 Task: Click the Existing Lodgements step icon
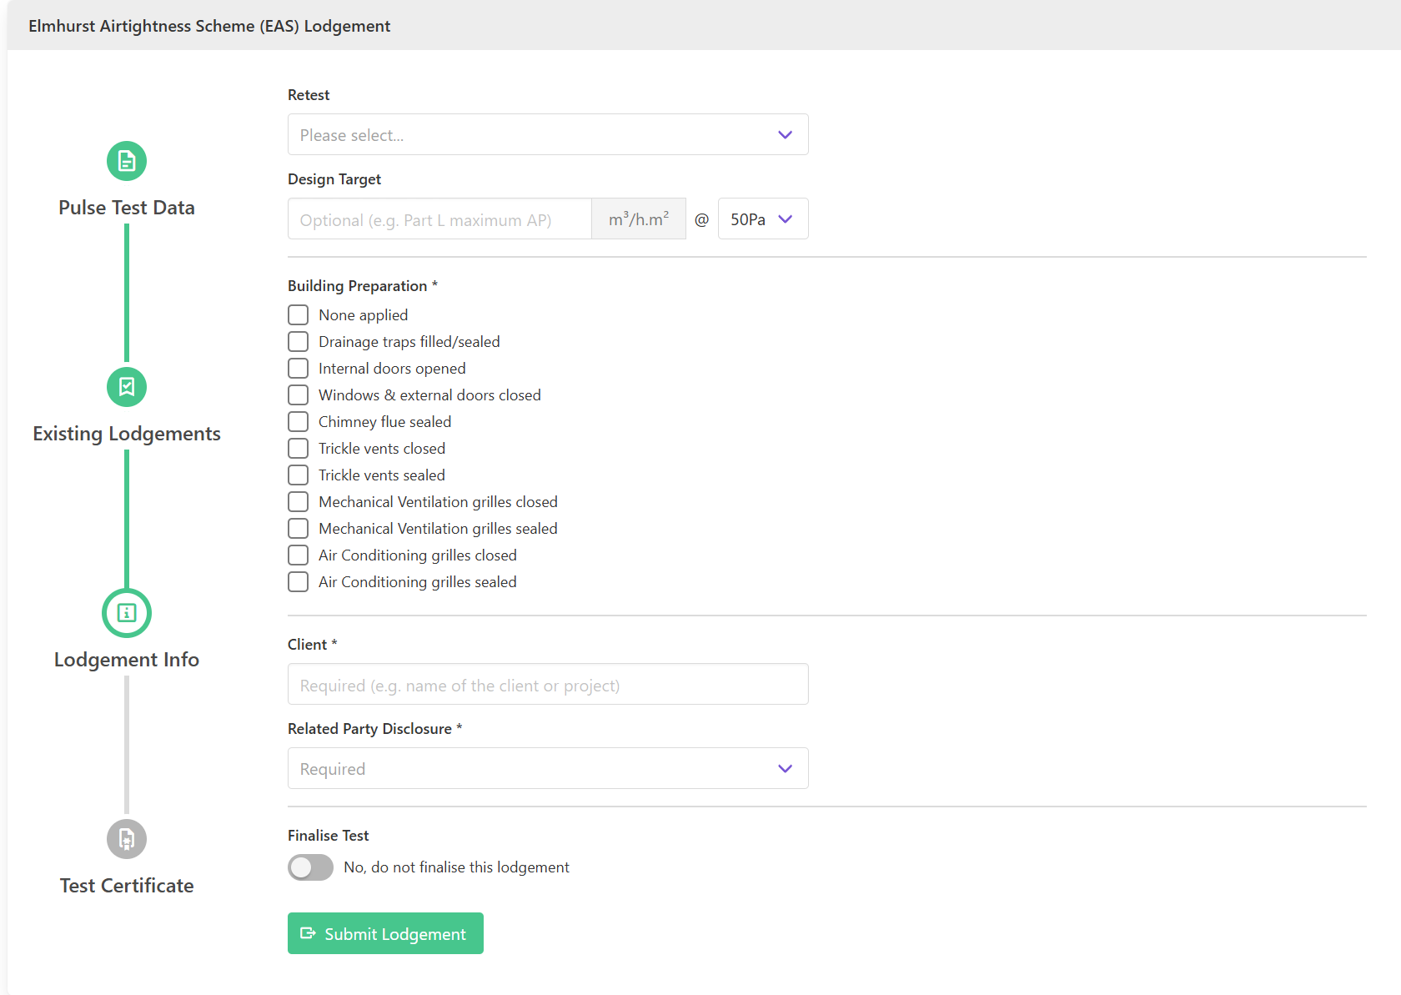tap(127, 387)
